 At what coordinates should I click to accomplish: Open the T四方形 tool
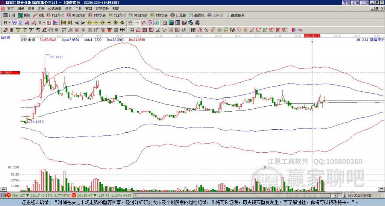click(117, 15)
